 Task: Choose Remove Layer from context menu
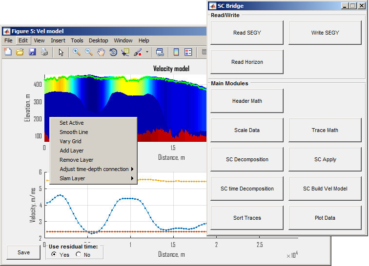pos(94,160)
